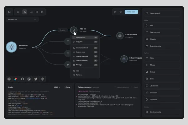This screenshot has width=188, height=125.
Task: Click the GitHub integration icon
Action: 22,79
